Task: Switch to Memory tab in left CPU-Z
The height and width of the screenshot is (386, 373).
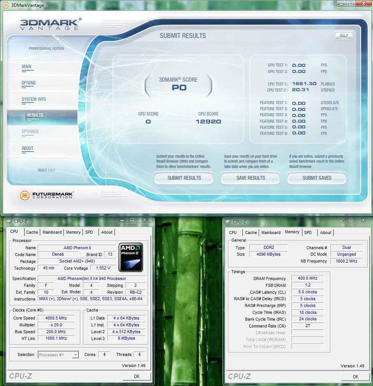Action: (73, 232)
